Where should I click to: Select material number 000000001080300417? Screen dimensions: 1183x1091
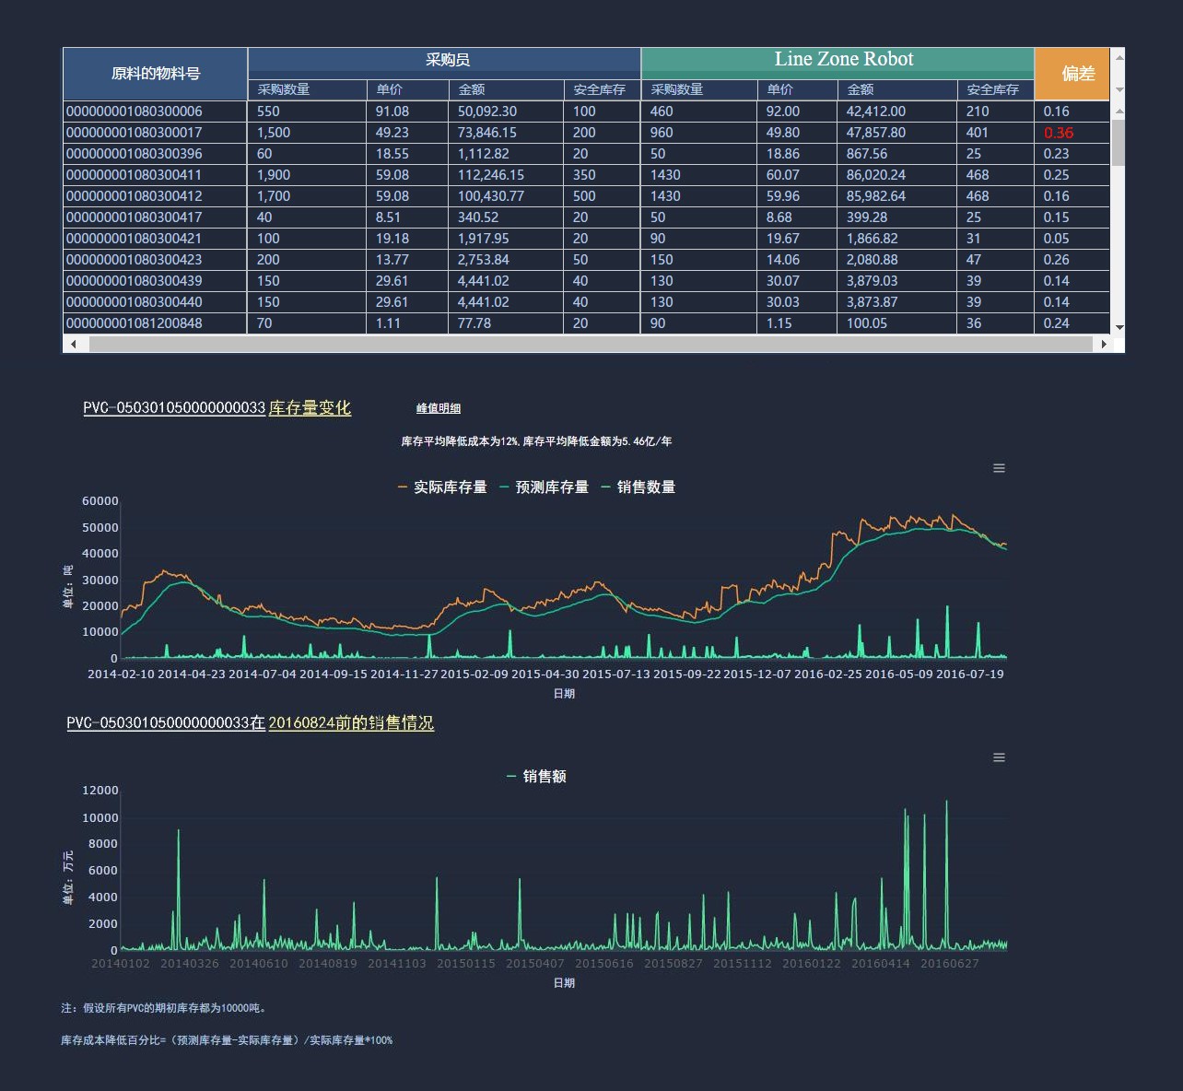135,217
